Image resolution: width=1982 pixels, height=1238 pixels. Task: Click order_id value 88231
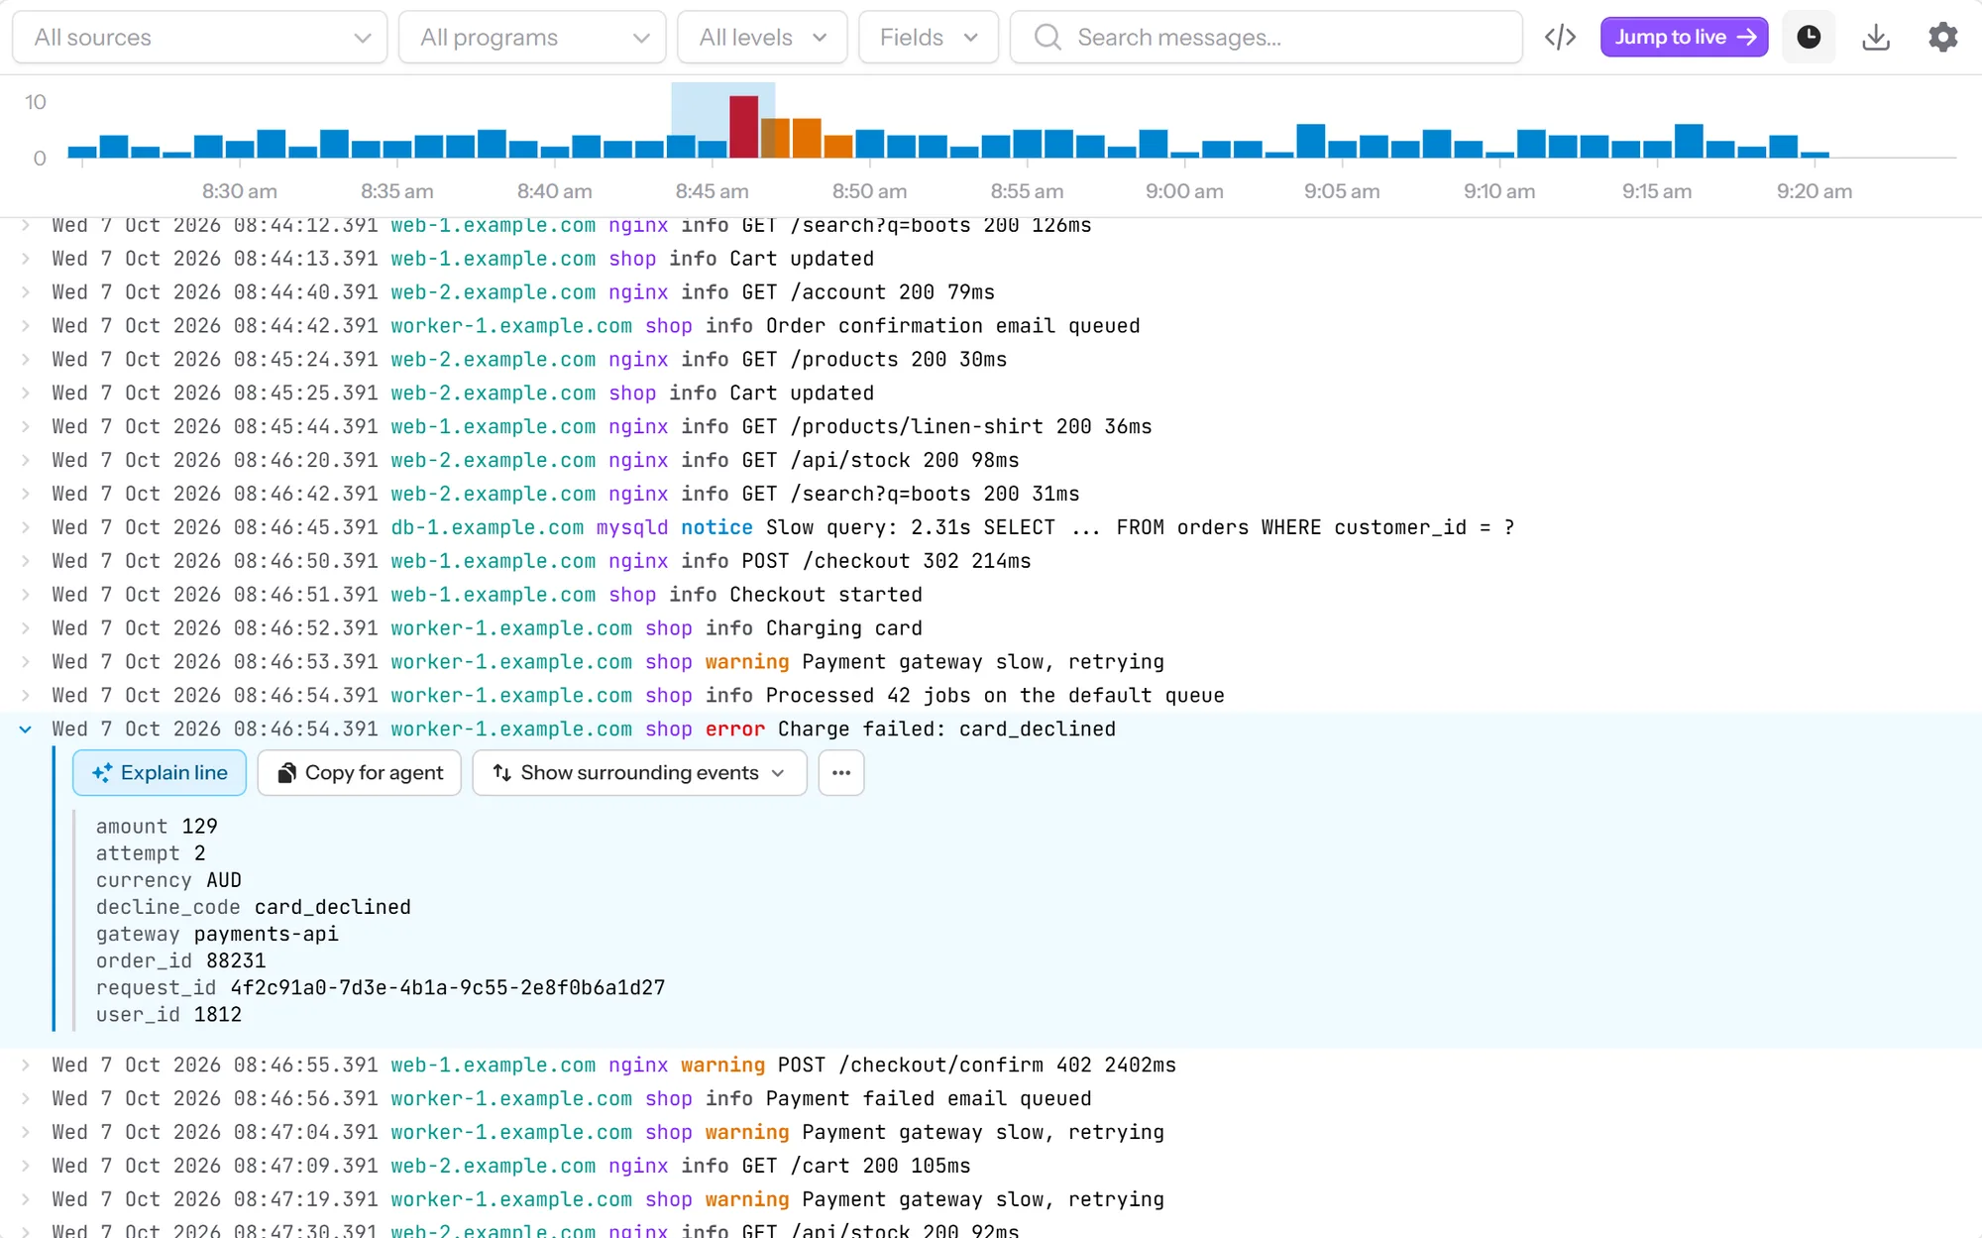pyautogui.click(x=236, y=961)
